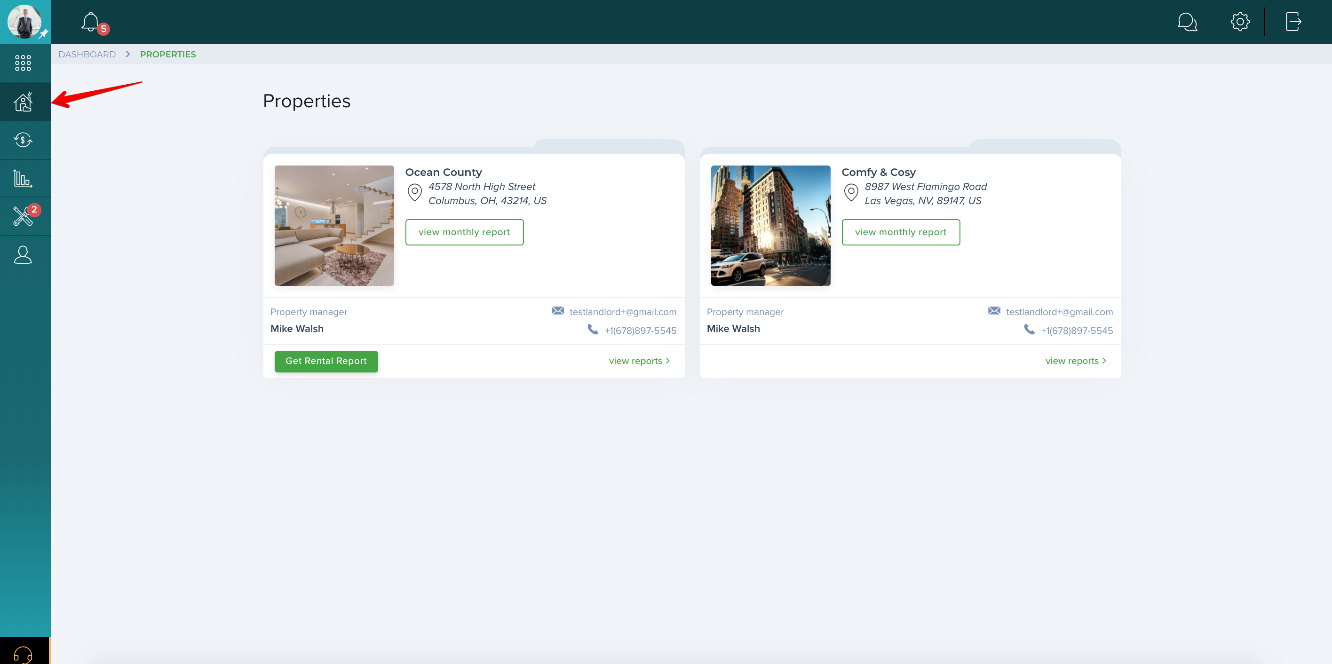The image size is (1332, 664).
Task: Click Ocean County property title
Action: click(x=444, y=172)
